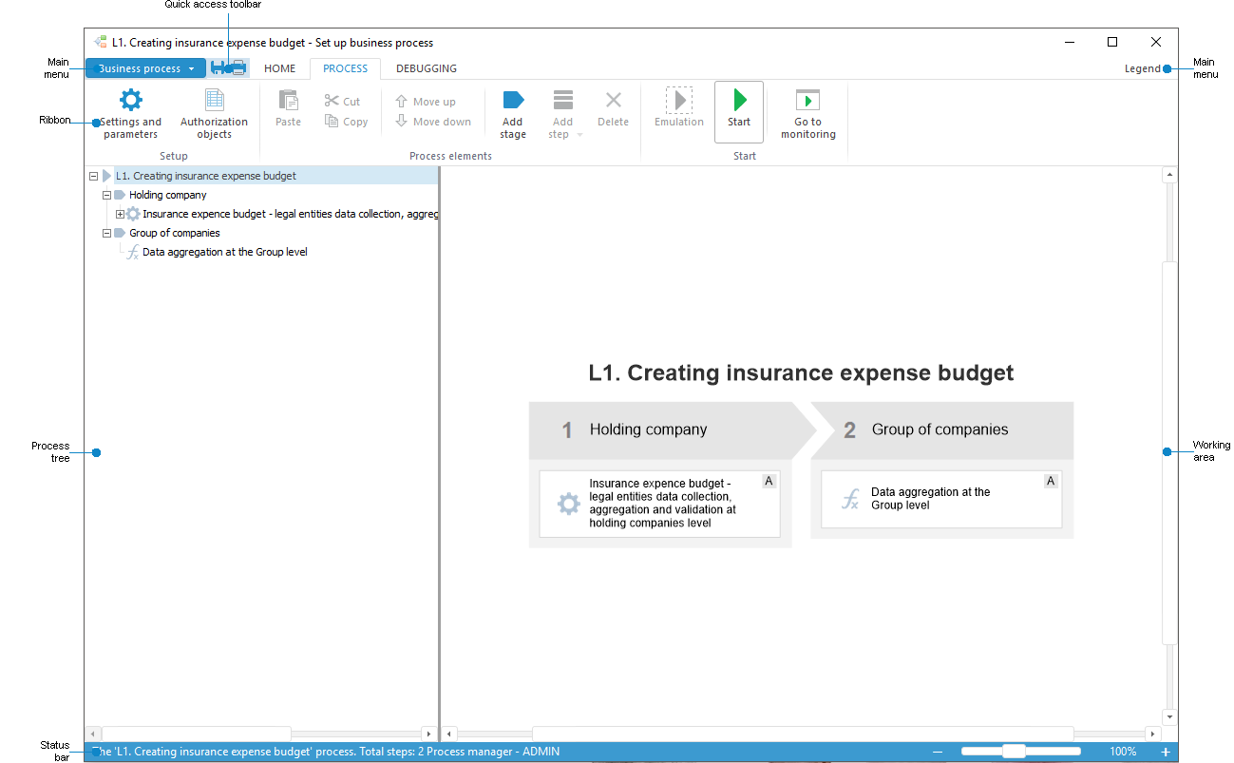Go to monitoring

pyautogui.click(x=808, y=114)
